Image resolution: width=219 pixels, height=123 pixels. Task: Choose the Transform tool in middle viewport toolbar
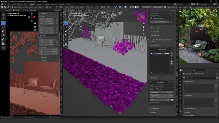tap(66, 35)
